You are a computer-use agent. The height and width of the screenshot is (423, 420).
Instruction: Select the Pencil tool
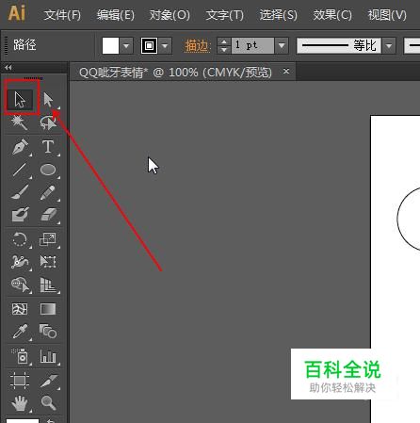48,192
